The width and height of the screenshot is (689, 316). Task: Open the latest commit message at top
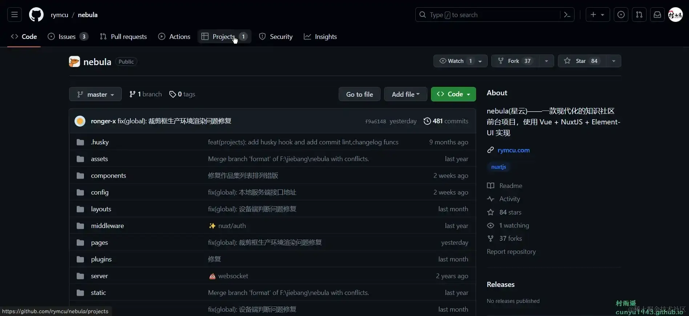pos(174,121)
